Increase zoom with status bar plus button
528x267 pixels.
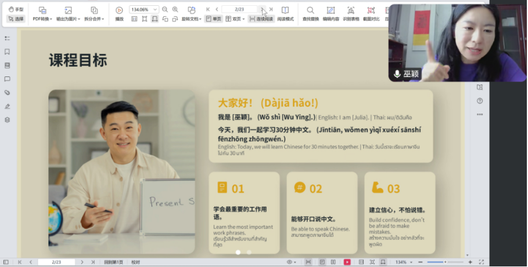coord(470,262)
